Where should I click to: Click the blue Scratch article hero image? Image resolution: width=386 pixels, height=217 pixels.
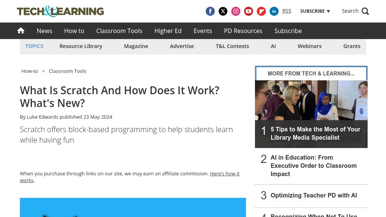coord(133,207)
